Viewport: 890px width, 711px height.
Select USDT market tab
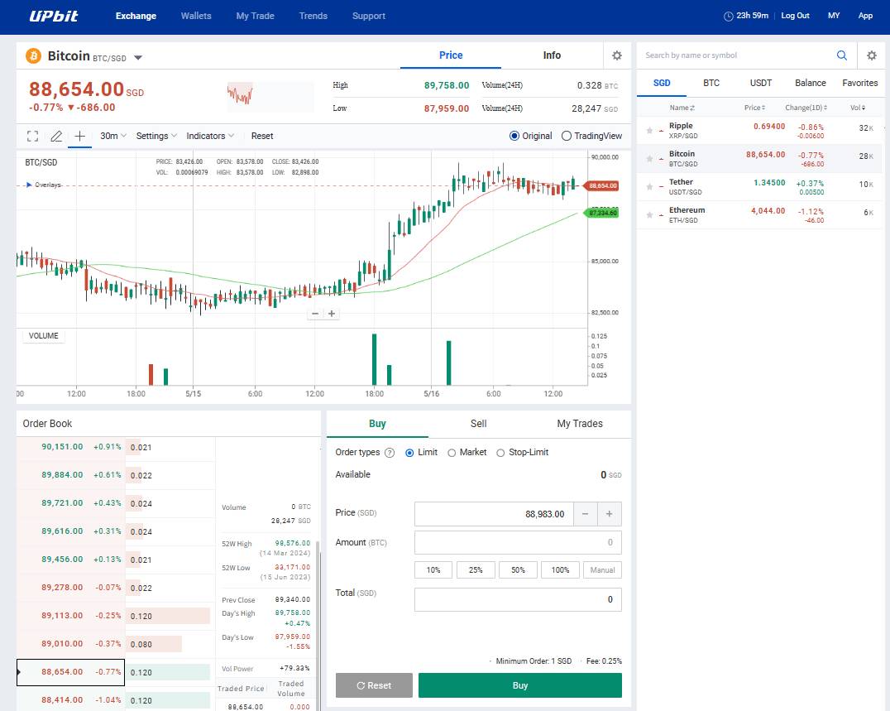click(761, 83)
